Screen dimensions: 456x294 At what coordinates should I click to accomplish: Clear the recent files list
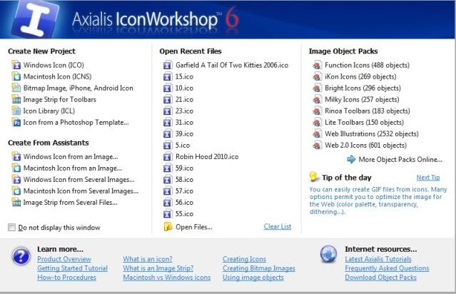277,226
